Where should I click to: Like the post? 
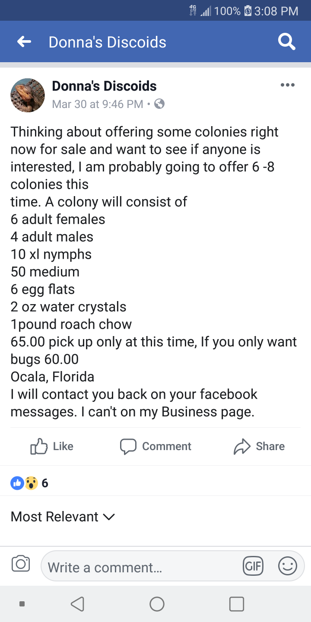(52, 446)
